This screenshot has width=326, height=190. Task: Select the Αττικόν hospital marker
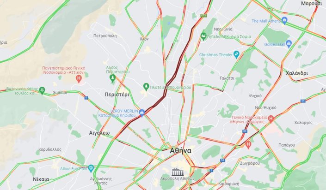[79, 79]
